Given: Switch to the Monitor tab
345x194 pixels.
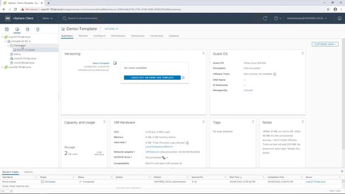Looking at the screenshot, I should point(83,36).
